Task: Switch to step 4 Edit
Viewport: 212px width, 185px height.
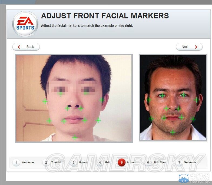Action: tap(104, 163)
